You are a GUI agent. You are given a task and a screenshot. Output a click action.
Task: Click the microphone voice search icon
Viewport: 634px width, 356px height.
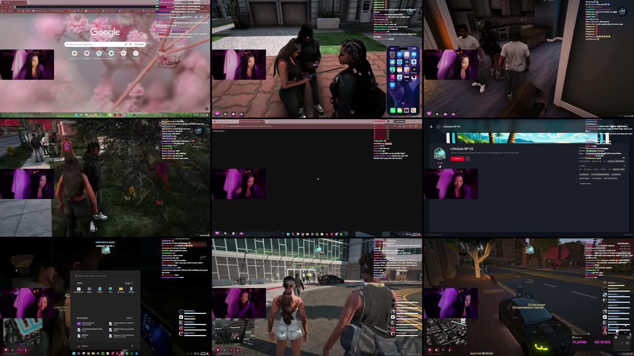(126, 44)
